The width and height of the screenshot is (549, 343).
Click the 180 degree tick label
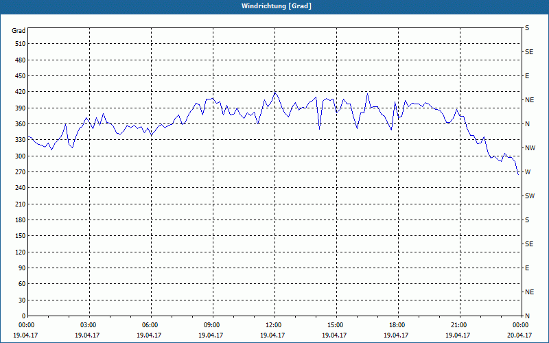(x=21, y=220)
